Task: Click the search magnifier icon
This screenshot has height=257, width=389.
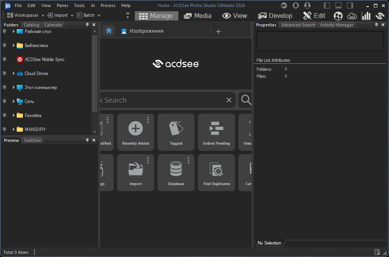Action: 246,100
